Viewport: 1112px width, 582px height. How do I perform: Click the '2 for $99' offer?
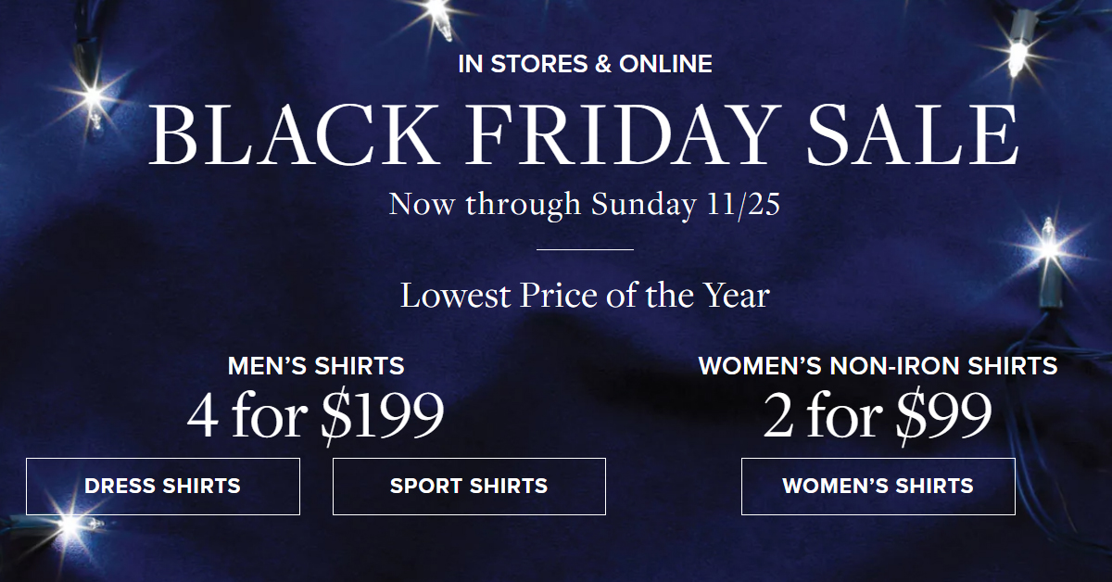[878, 417]
